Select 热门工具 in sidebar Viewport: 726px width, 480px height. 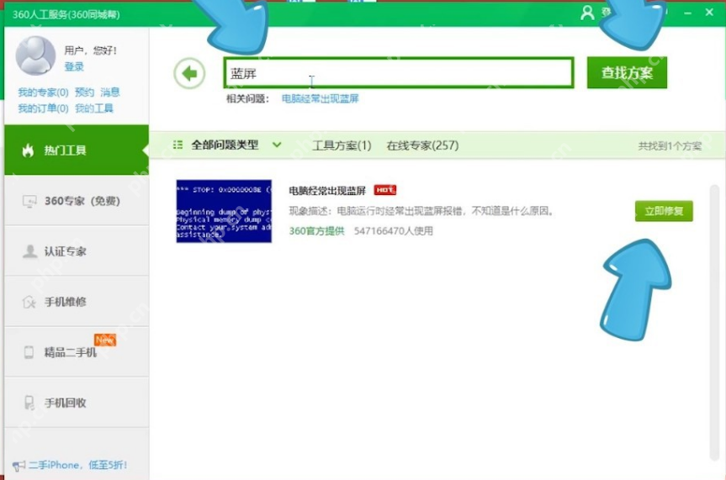click(x=77, y=150)
